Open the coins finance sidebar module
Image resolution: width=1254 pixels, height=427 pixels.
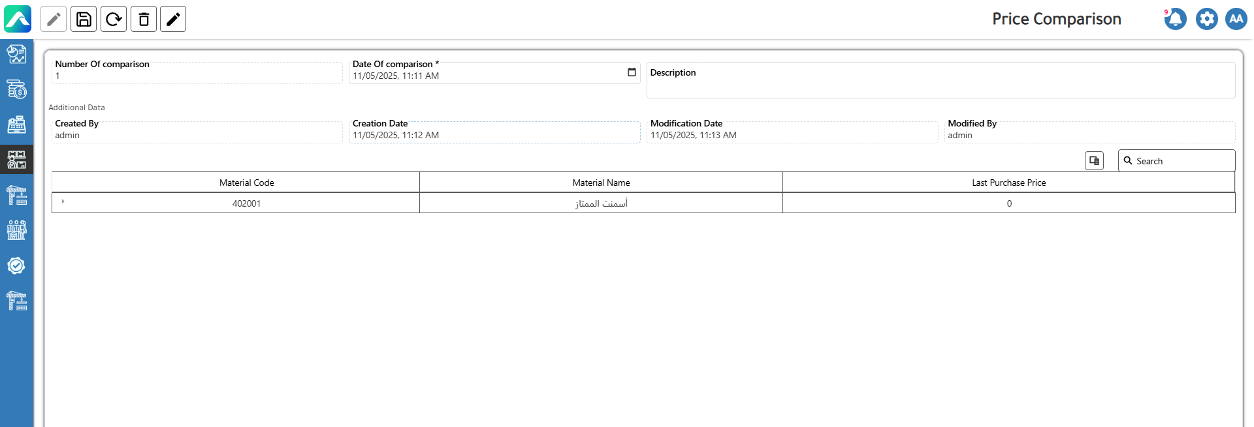point(16,89)
